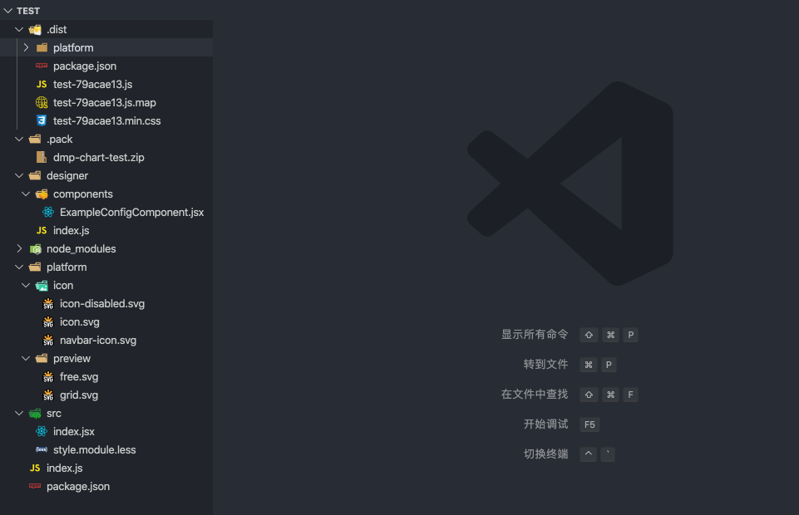
Task: Click the npm icon of .dist package.json
Action: [x=42, y=66]
